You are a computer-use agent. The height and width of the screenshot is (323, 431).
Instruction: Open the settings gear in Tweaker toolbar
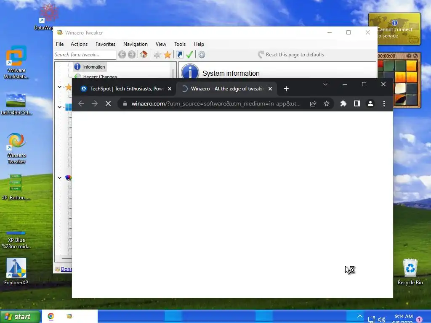coord(202,55)
